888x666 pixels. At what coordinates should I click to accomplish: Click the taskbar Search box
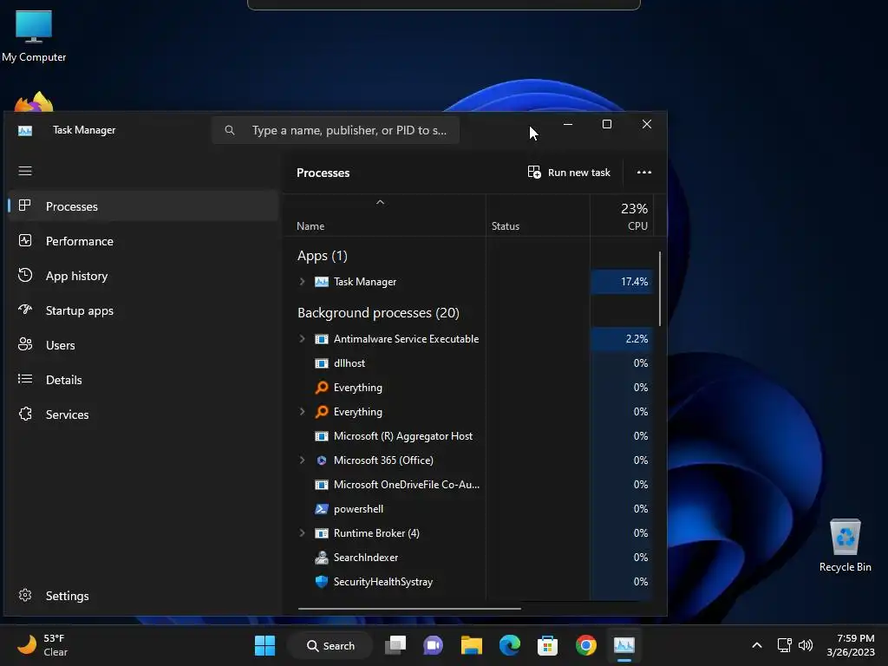pyautogui.click(x=330, y=645)
